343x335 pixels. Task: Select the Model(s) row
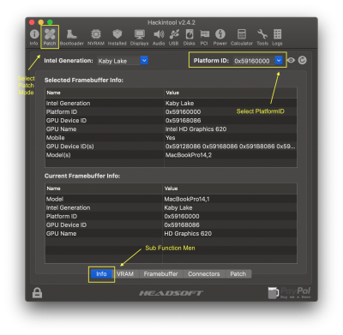tap(171, 155)
